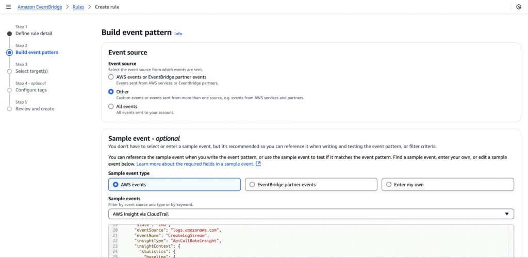Select the All events option
The image size is (528, 258).
[111, 106]
